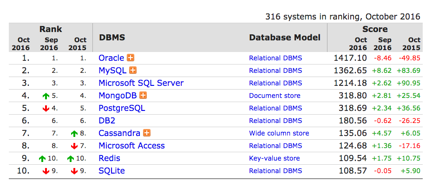Click the score change +83.69
The width and height of the screenshot is (432, 181).
(x=408, y=71)
